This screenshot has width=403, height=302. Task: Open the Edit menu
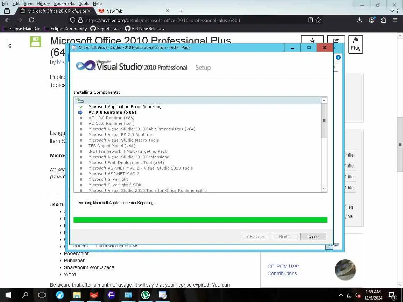pos(16,3)
